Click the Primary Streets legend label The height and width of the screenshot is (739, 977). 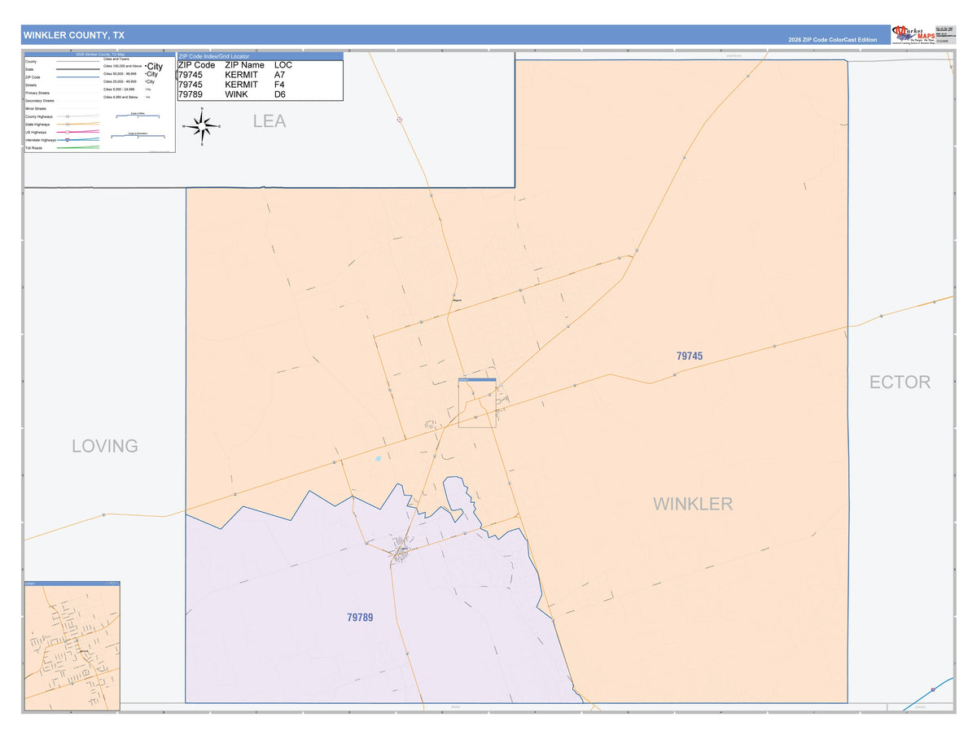[37, 93]
